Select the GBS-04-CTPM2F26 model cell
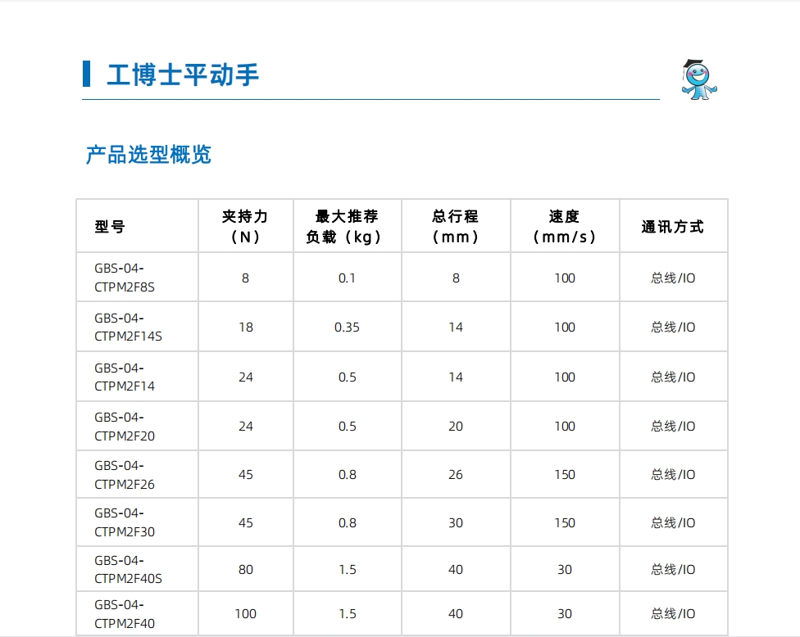 point(125,475)
